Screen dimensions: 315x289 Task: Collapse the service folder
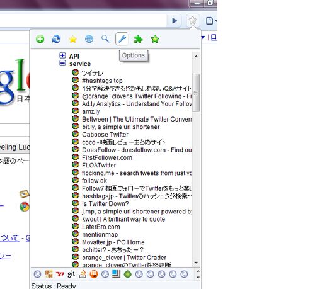[x=62, y=63]
